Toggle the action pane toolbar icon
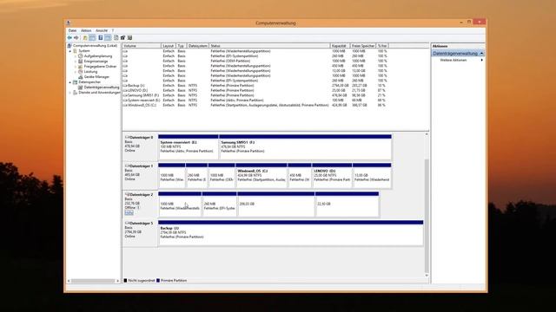556x312 pixels. click(x=108, y=37)
